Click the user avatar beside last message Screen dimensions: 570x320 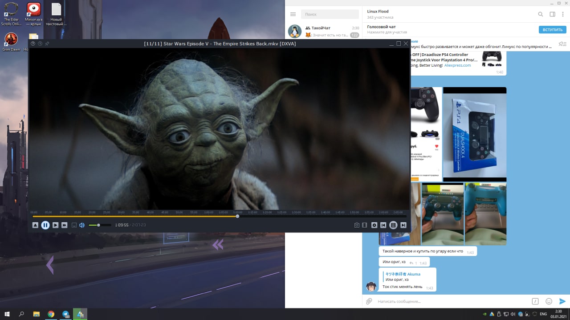pyautogui.click(x=371, y=287)
